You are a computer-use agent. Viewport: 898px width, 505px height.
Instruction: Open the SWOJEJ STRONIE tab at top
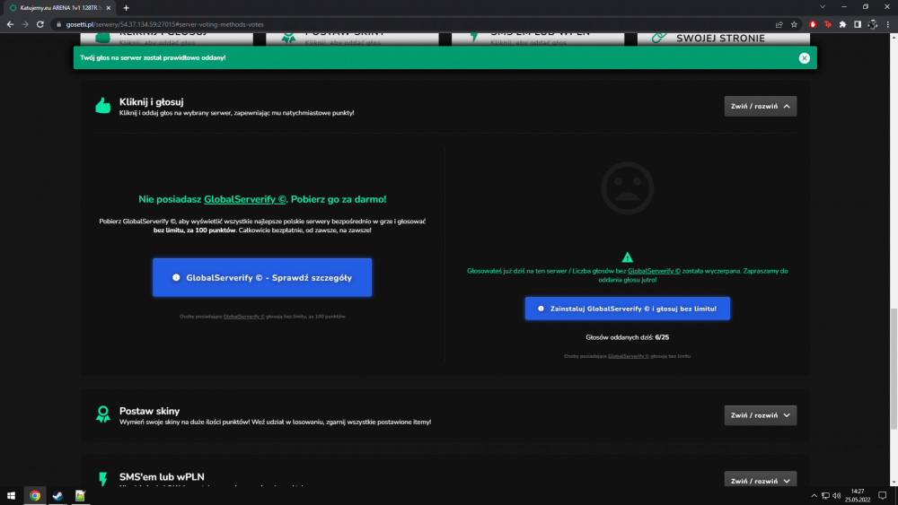tap(723, 38)
